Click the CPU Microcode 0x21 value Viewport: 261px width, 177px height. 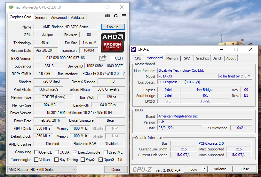coord(241,128)
